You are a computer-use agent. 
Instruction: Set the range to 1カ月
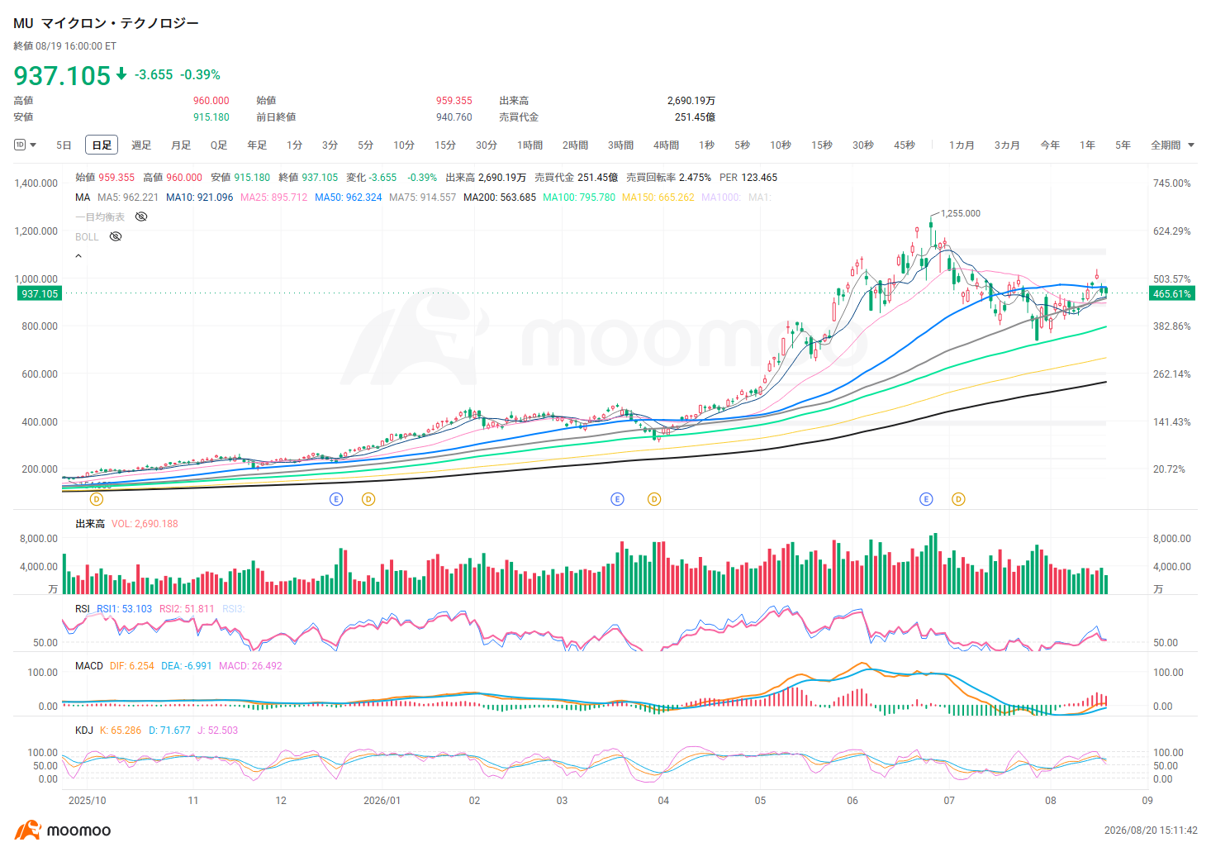pyautogui.click(x=962, y=145)
